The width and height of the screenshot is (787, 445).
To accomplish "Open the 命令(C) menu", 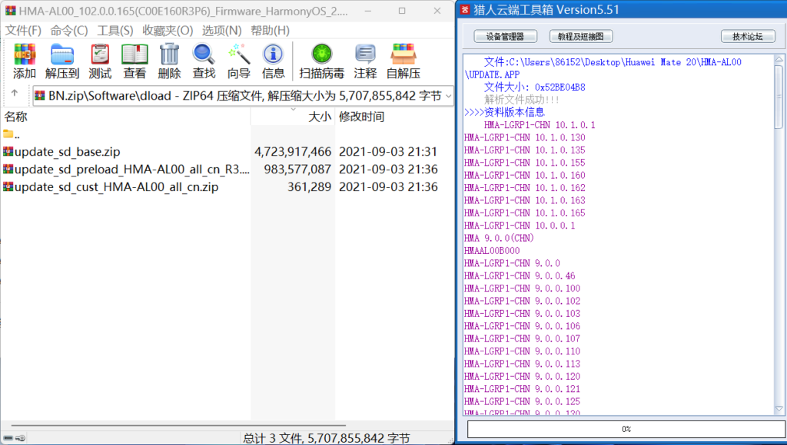I will click(x=68, y=31).
